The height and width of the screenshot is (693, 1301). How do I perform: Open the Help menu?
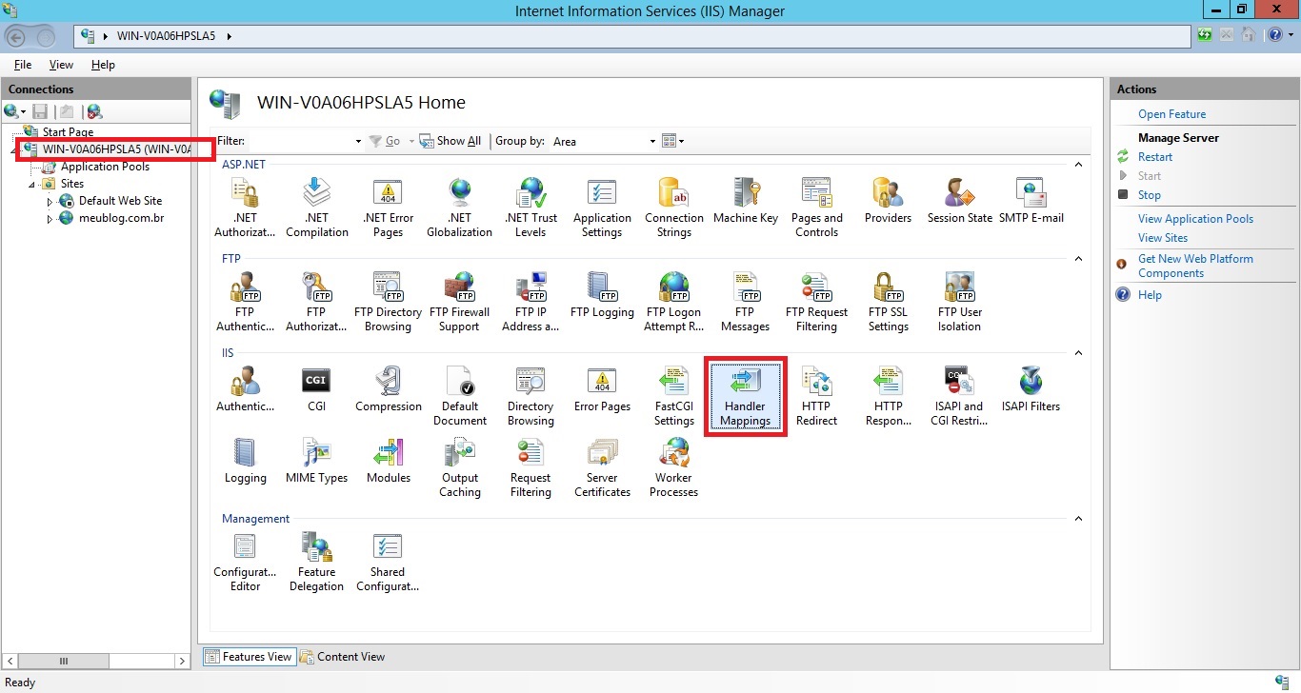coord(103,65)
